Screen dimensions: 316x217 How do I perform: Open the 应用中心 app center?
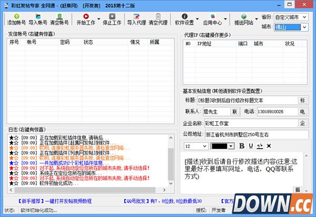tap(212, 19)
